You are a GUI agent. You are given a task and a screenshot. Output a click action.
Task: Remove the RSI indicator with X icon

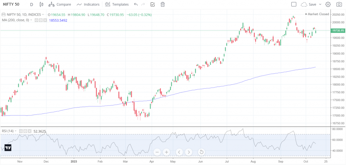click(x=29, y=131)
